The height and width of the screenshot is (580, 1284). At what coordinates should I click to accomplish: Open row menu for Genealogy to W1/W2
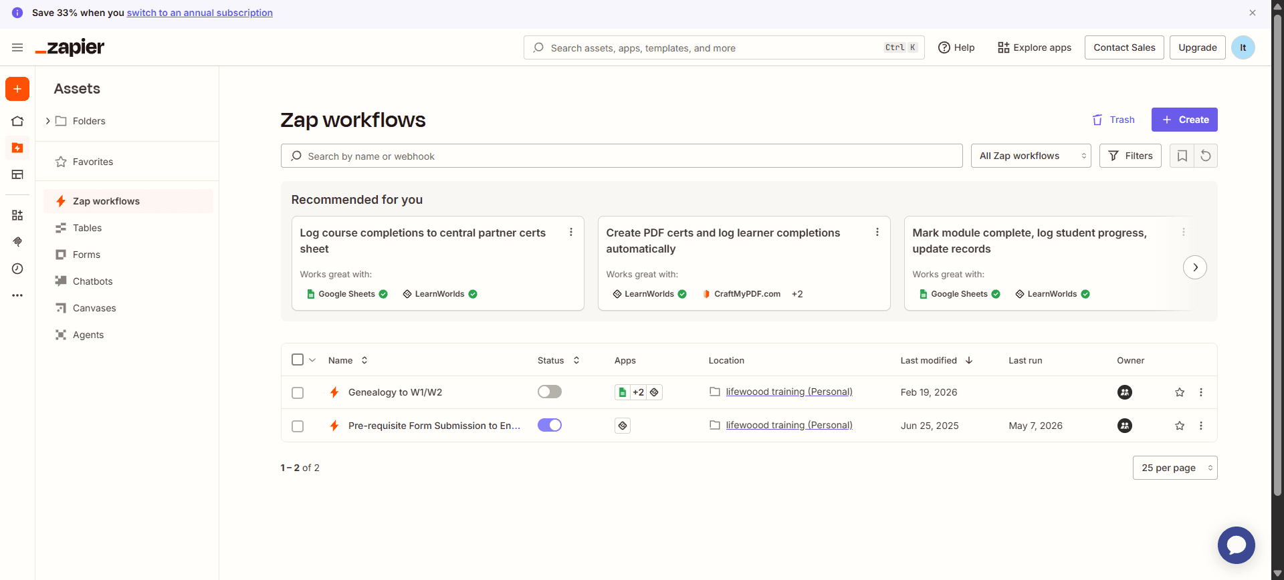(1201, 392)
